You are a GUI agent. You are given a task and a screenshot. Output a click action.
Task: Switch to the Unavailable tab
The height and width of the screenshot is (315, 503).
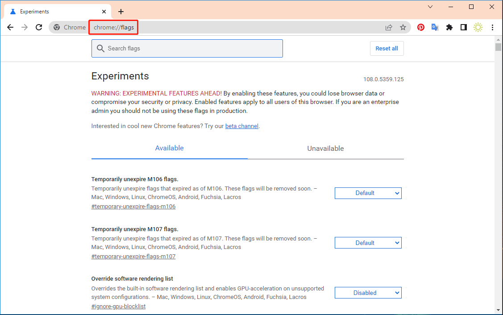click(x=325, y=149)
